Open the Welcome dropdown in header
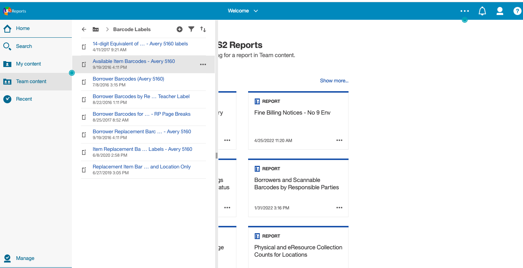The width and height of the screenshot is (523, 268). pos(243,11)
